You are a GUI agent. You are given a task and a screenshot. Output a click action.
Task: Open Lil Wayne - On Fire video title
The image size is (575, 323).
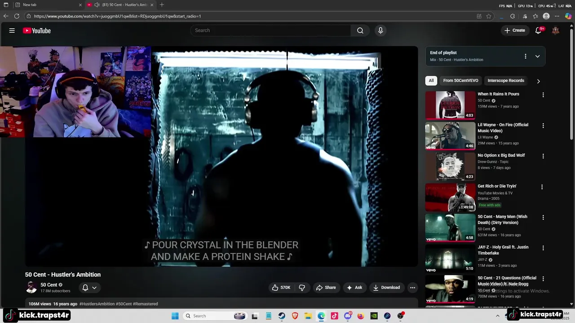click(503, 128)
